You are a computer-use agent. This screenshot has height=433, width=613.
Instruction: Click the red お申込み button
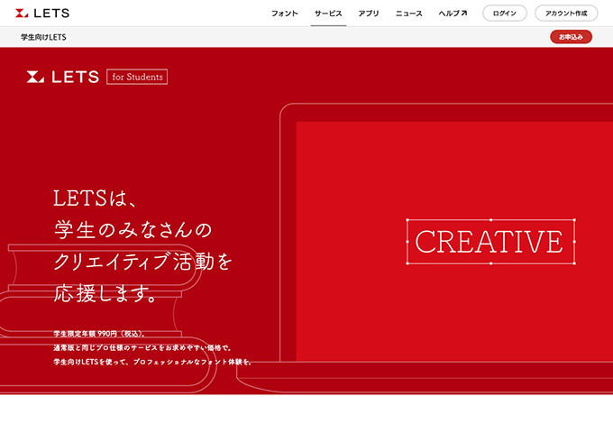tap(571, 37)
